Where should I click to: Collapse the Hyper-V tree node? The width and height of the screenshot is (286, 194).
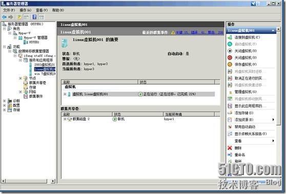(10, 33)
